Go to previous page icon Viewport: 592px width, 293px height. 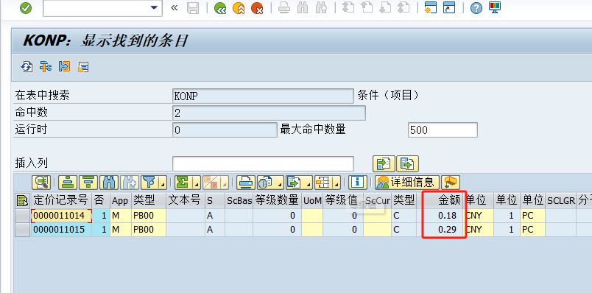coord(367,8)
